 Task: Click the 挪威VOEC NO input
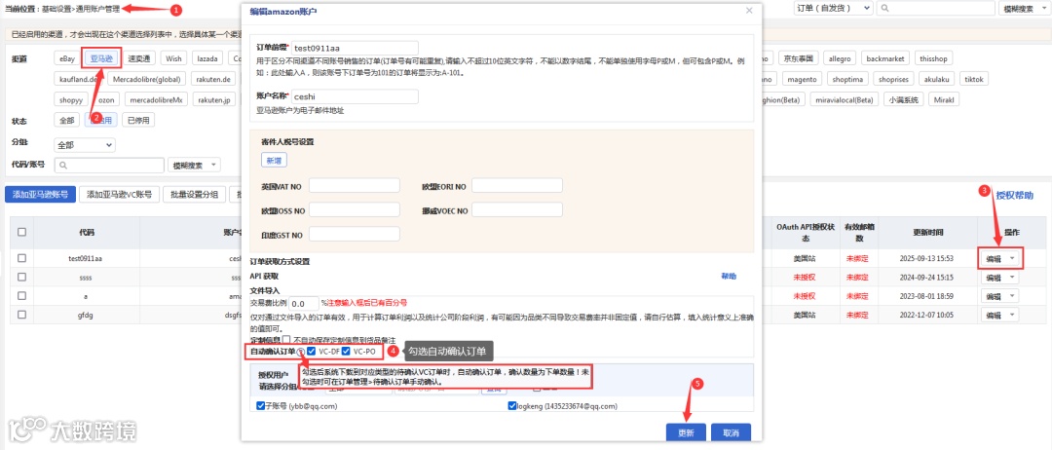[x=517, y=210]
